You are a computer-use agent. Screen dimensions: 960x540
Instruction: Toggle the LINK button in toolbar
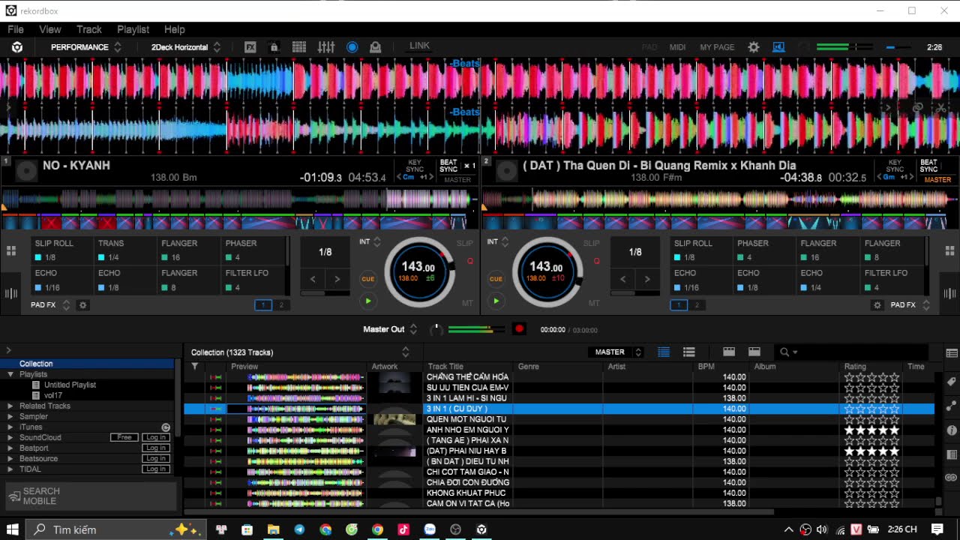pyautogui.click(x=419, y=46)
